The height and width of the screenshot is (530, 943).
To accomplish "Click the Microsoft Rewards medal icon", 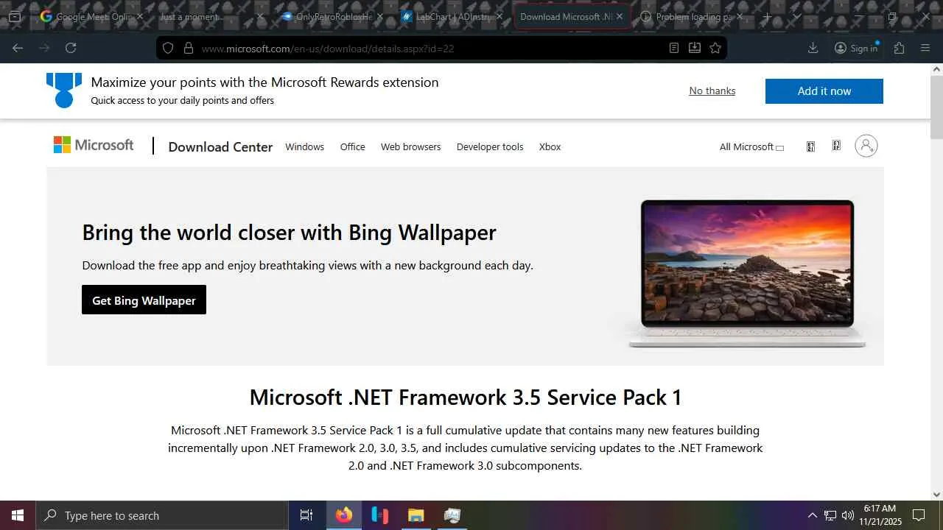I will (64, 90).
